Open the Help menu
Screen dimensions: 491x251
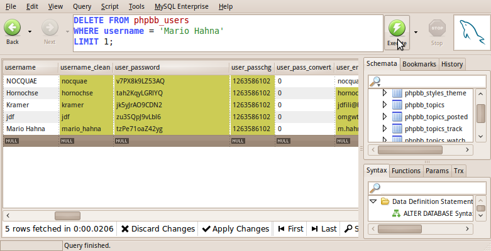tap(226, 6)
